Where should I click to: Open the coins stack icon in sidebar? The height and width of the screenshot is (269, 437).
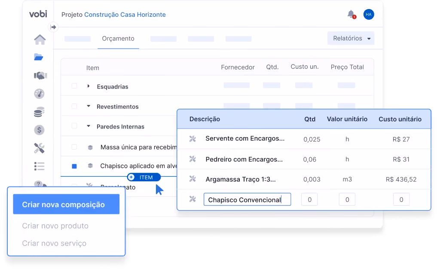[39, 112]
